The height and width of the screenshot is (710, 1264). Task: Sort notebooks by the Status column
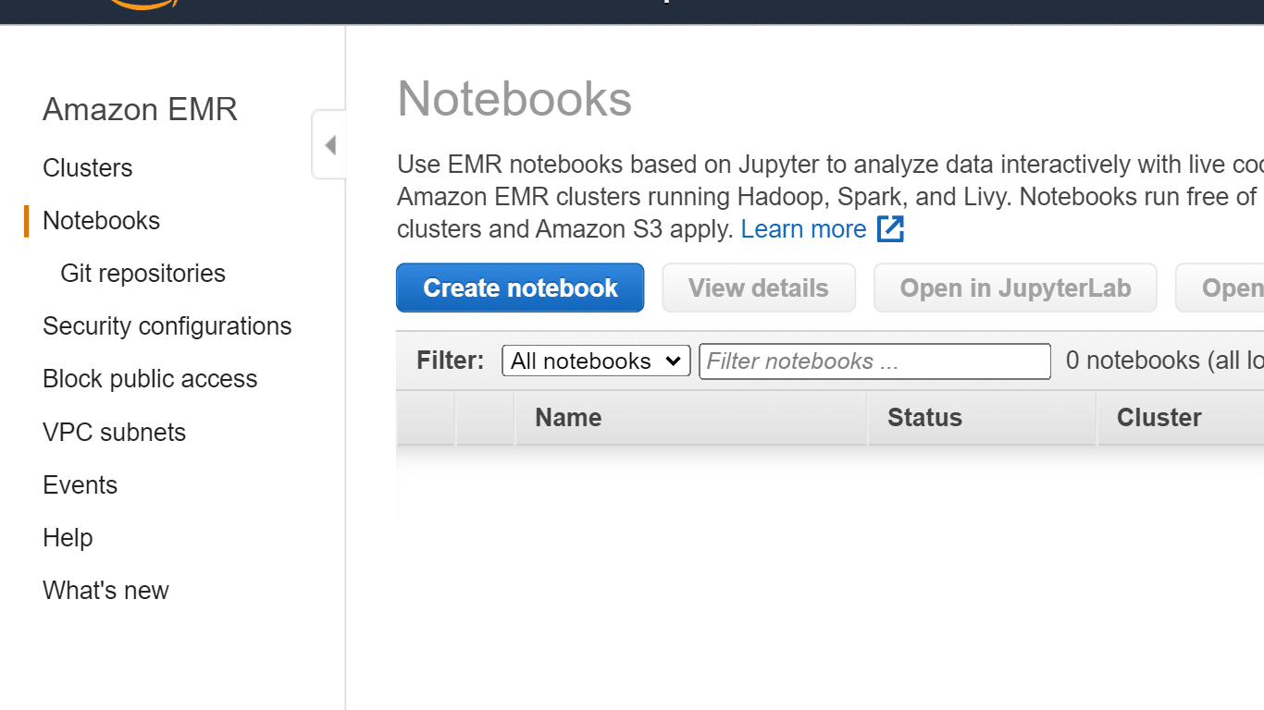coord(924,417)
